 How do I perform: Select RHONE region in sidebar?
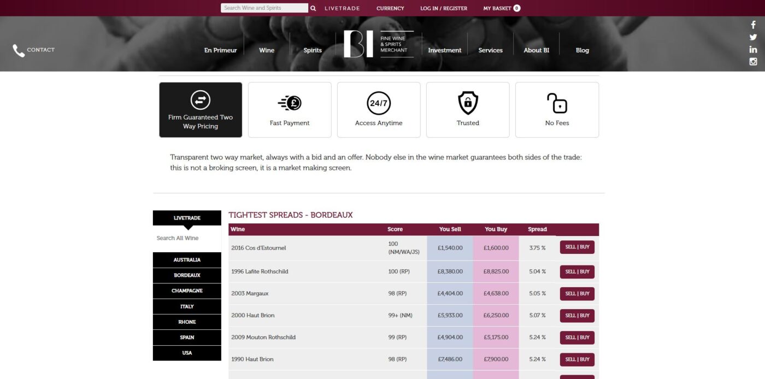(x=187, y=322)
